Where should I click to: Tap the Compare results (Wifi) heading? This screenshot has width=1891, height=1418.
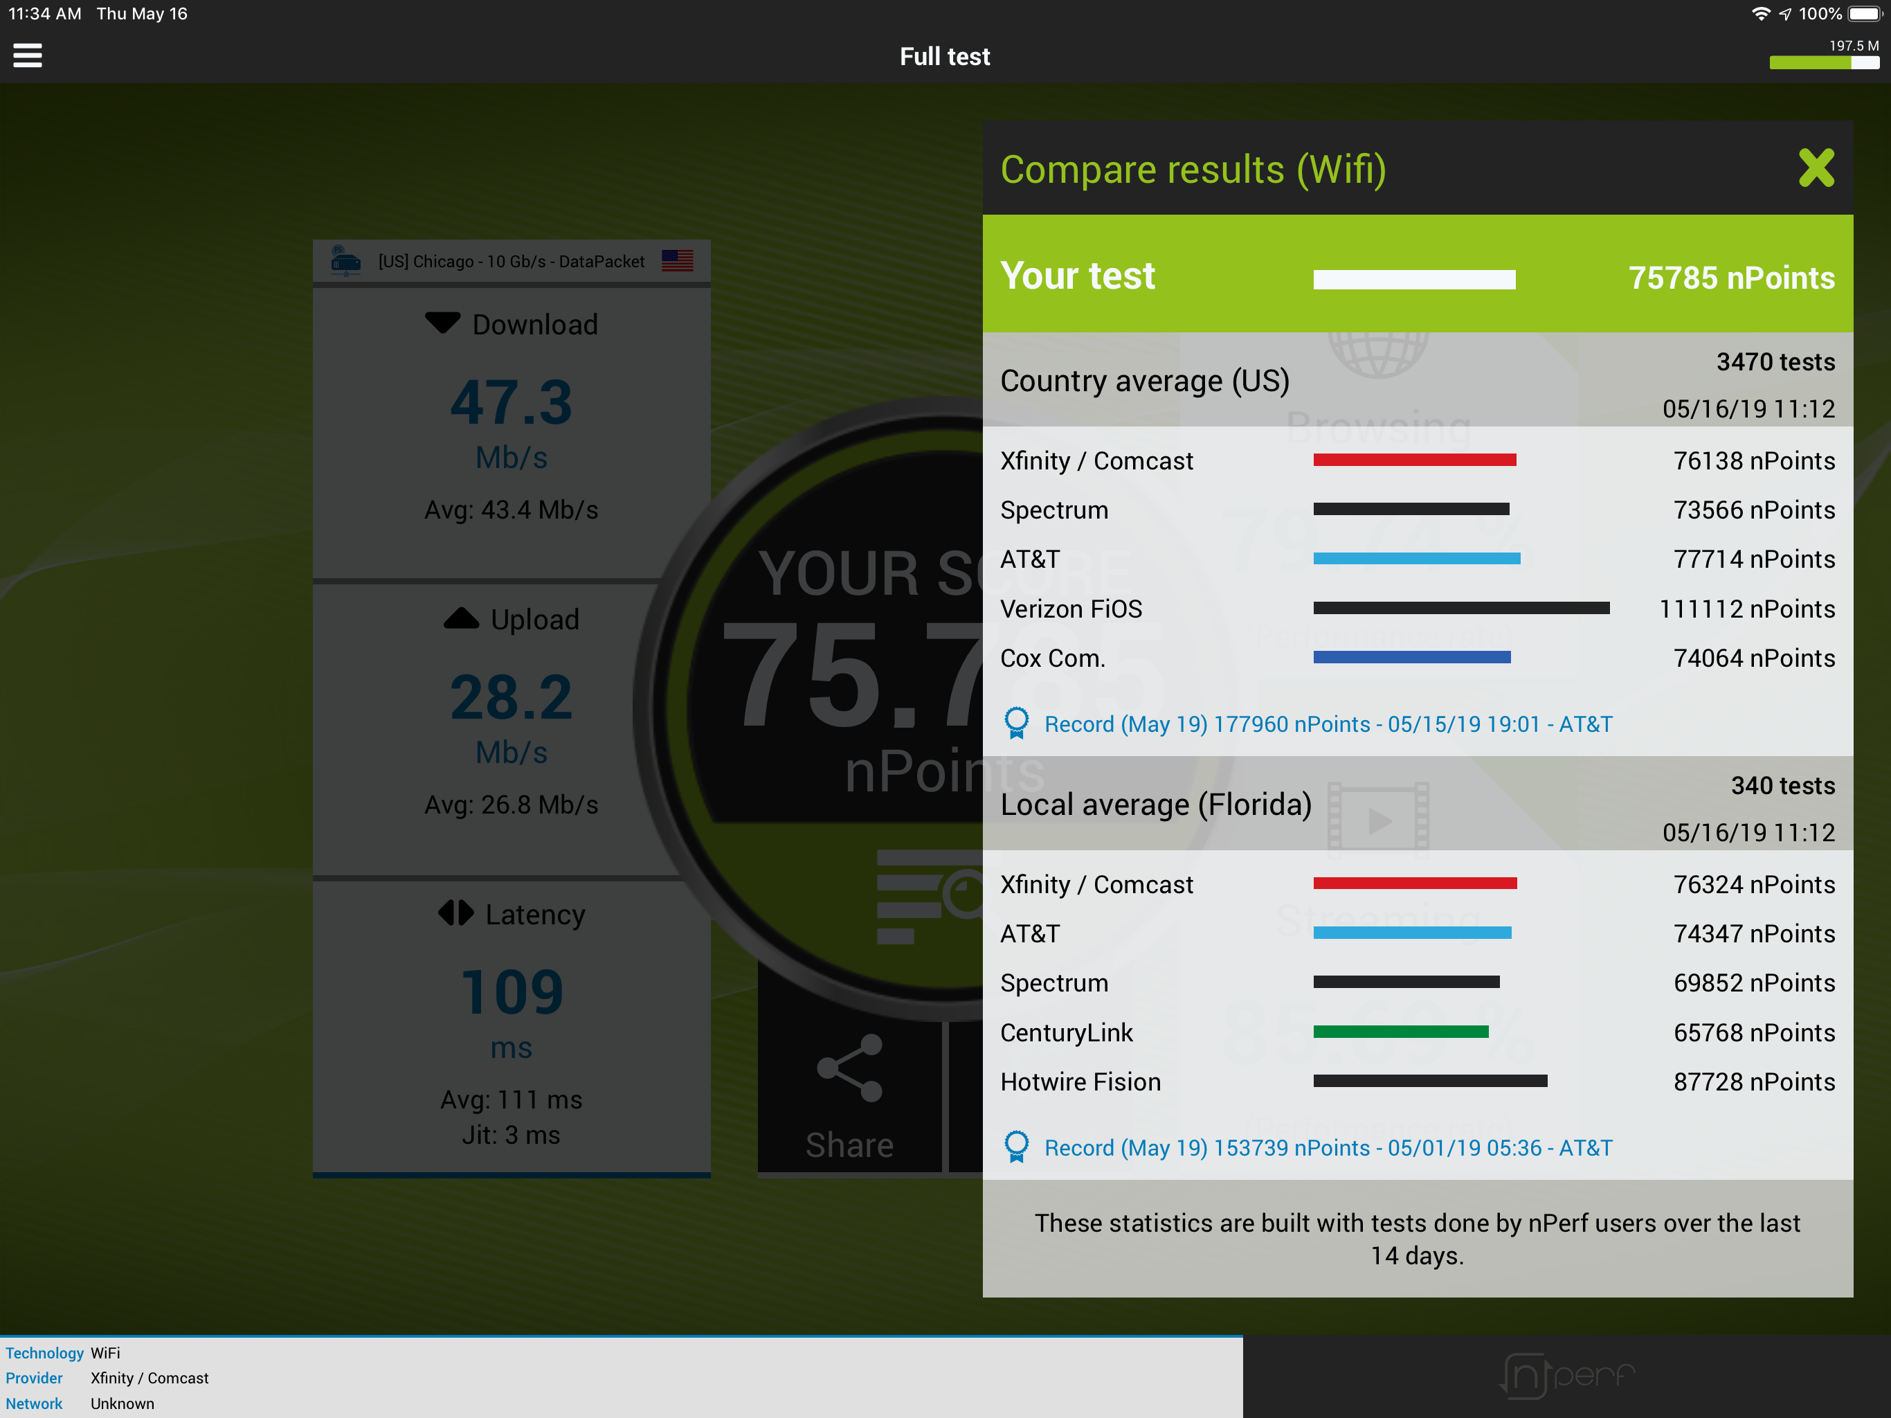(1193, 170)
